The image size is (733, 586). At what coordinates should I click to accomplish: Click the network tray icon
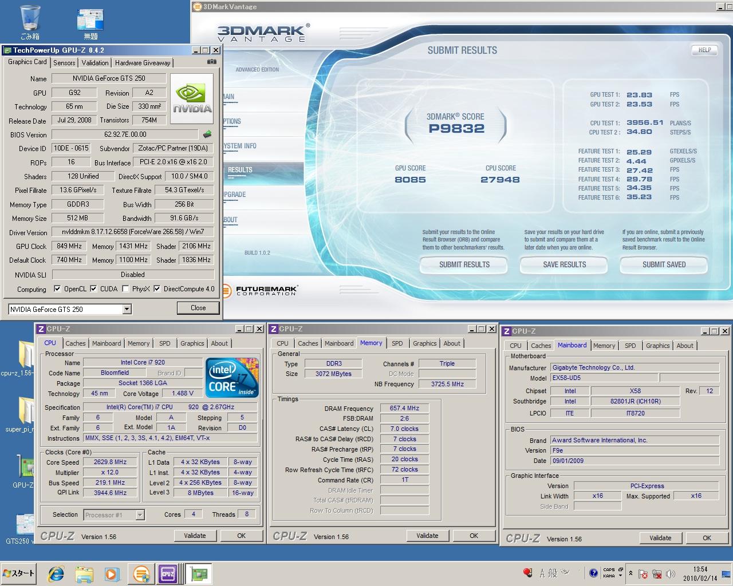[x=656, y=574]
